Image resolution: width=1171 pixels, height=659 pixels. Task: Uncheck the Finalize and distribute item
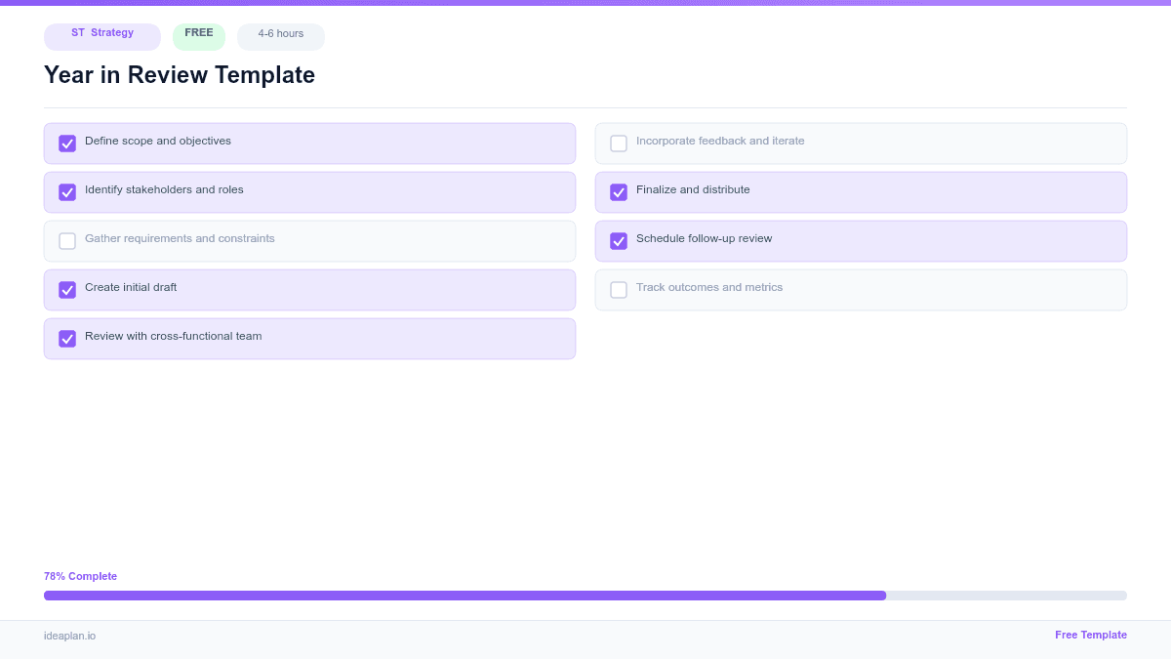(x=618, y=191)
